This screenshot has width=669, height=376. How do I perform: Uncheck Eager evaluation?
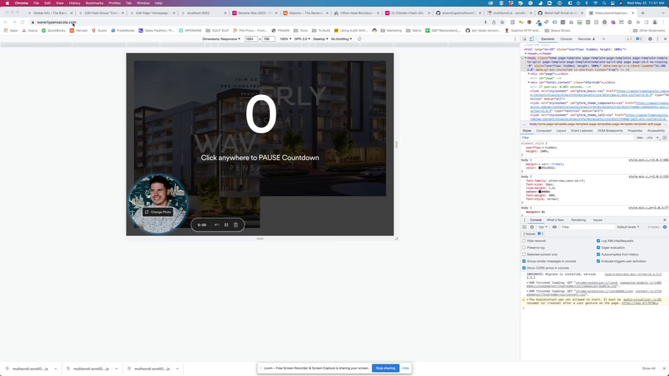point(598,248)
